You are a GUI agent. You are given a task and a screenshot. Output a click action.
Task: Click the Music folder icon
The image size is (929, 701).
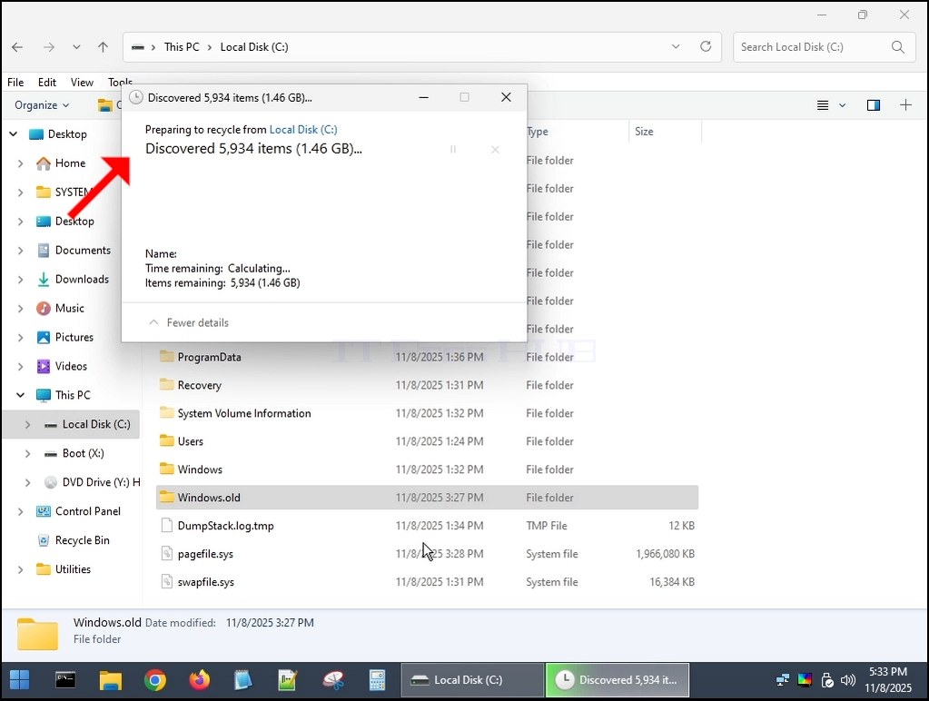(44, 308)
